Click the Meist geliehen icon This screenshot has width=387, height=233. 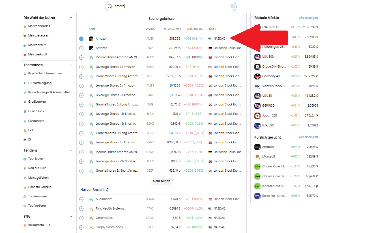25,178
